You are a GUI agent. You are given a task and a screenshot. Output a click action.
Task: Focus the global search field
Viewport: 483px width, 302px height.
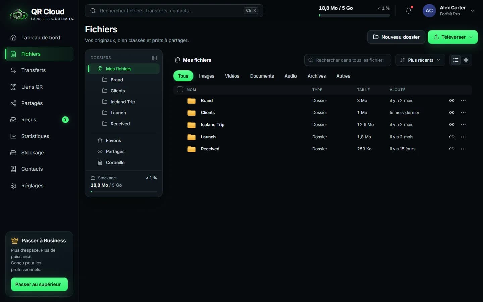point(174,11)
